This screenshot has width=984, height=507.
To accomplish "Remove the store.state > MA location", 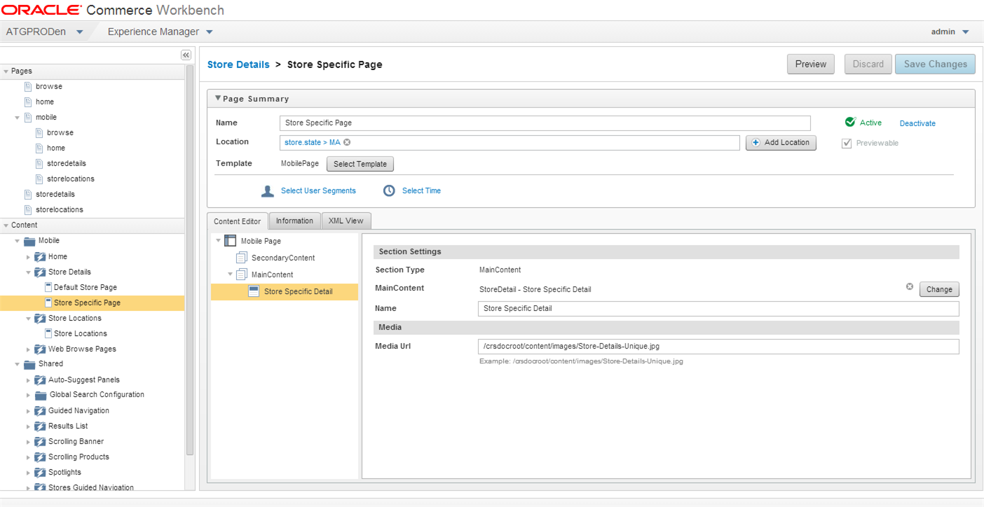I will (x=347, y=142).
